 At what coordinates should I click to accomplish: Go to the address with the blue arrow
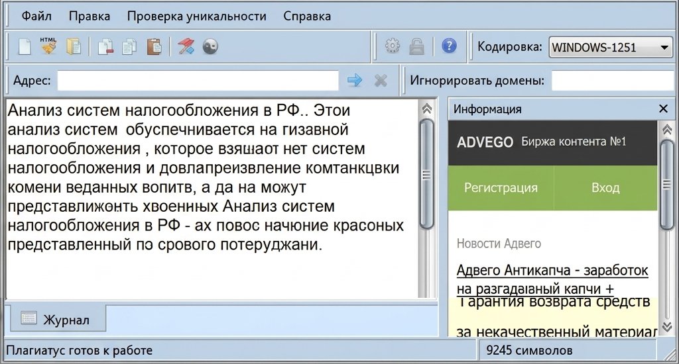tap(355, 80)
